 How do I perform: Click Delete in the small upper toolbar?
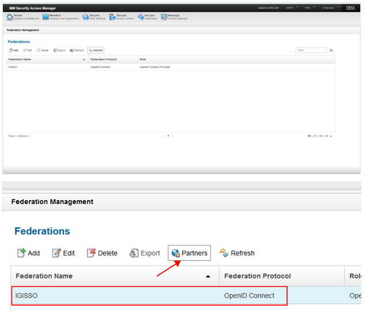point(43,50)
